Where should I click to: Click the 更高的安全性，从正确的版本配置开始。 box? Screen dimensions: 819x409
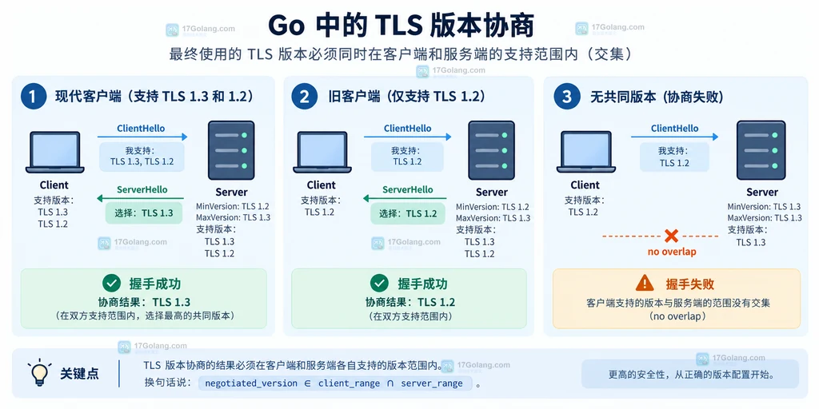click(690, 374)
